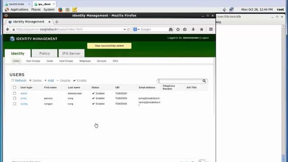Open the bookmarks list clipboard icon
This screenshot has width=288, height=162.
185,29
